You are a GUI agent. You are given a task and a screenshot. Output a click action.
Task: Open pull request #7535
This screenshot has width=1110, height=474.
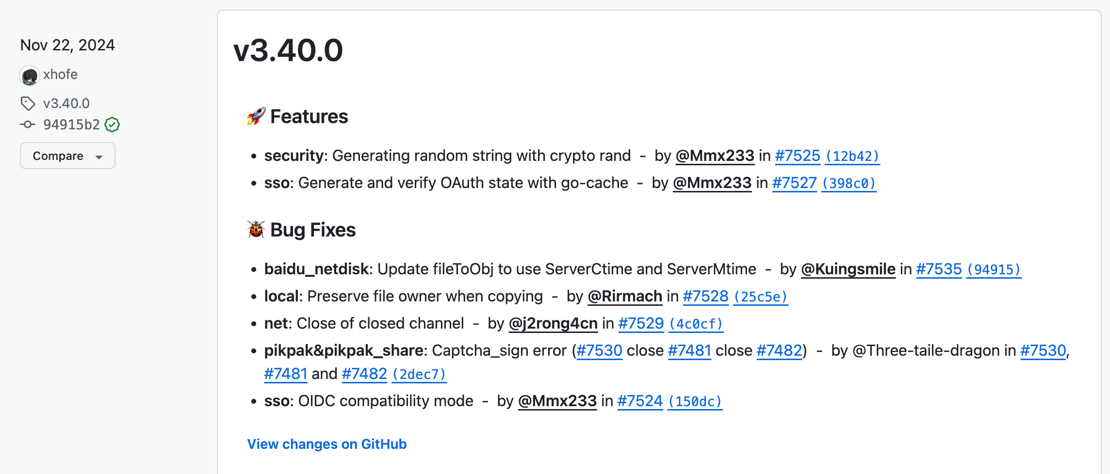point(938,269)
